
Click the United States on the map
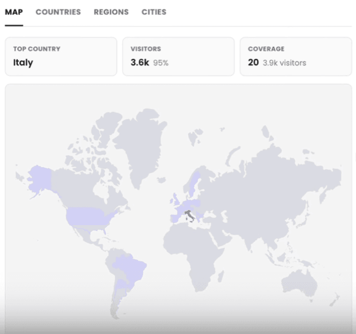pos(87,216)
